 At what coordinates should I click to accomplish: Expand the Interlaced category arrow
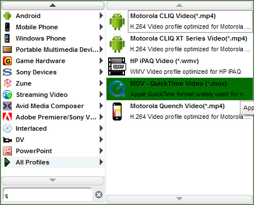[101, 128]
